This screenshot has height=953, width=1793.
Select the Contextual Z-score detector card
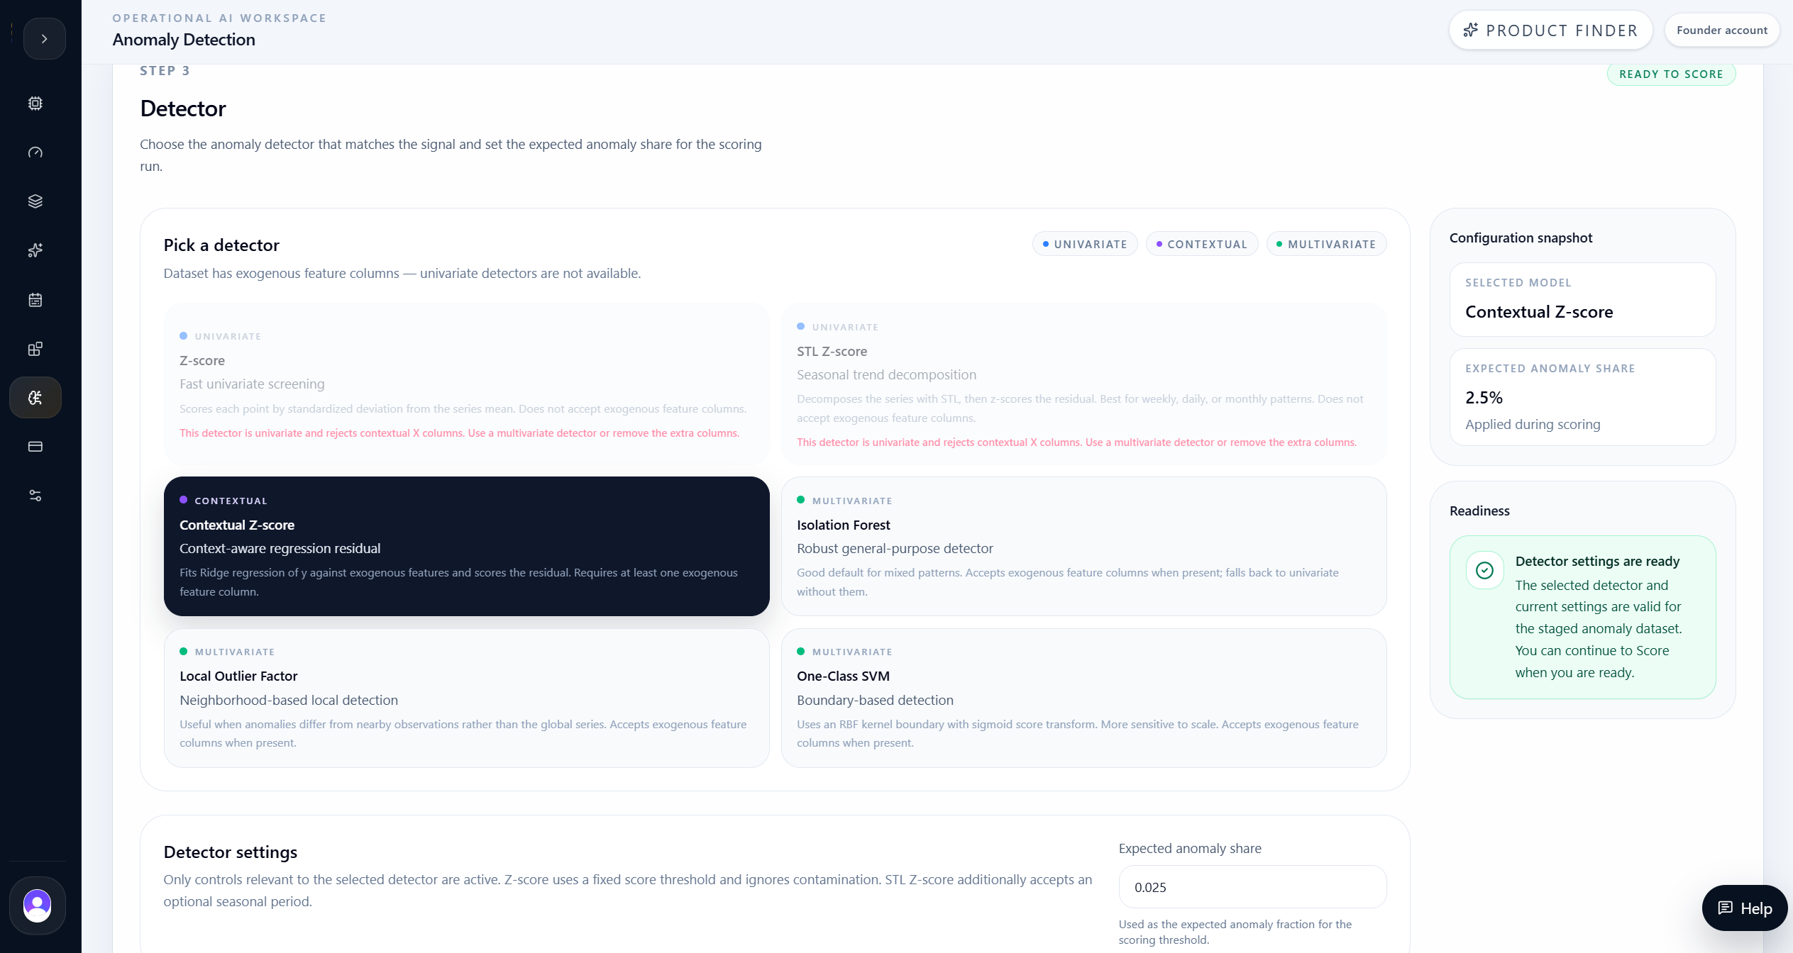[x=466, y=546]
